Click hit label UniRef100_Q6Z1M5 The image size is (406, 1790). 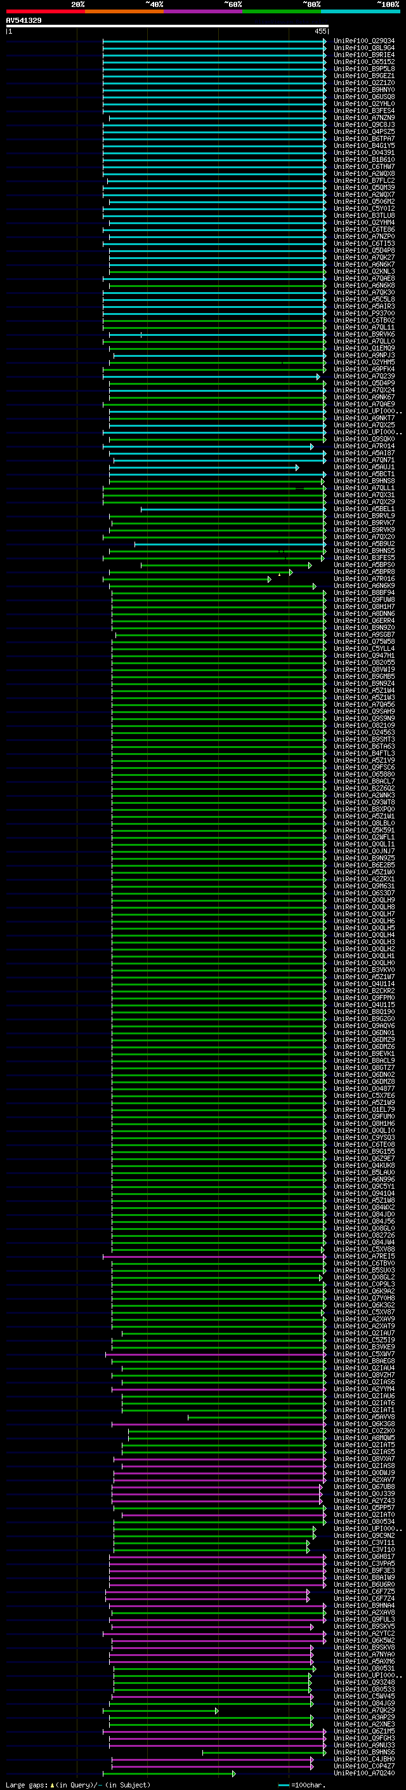pos(363,1731)
